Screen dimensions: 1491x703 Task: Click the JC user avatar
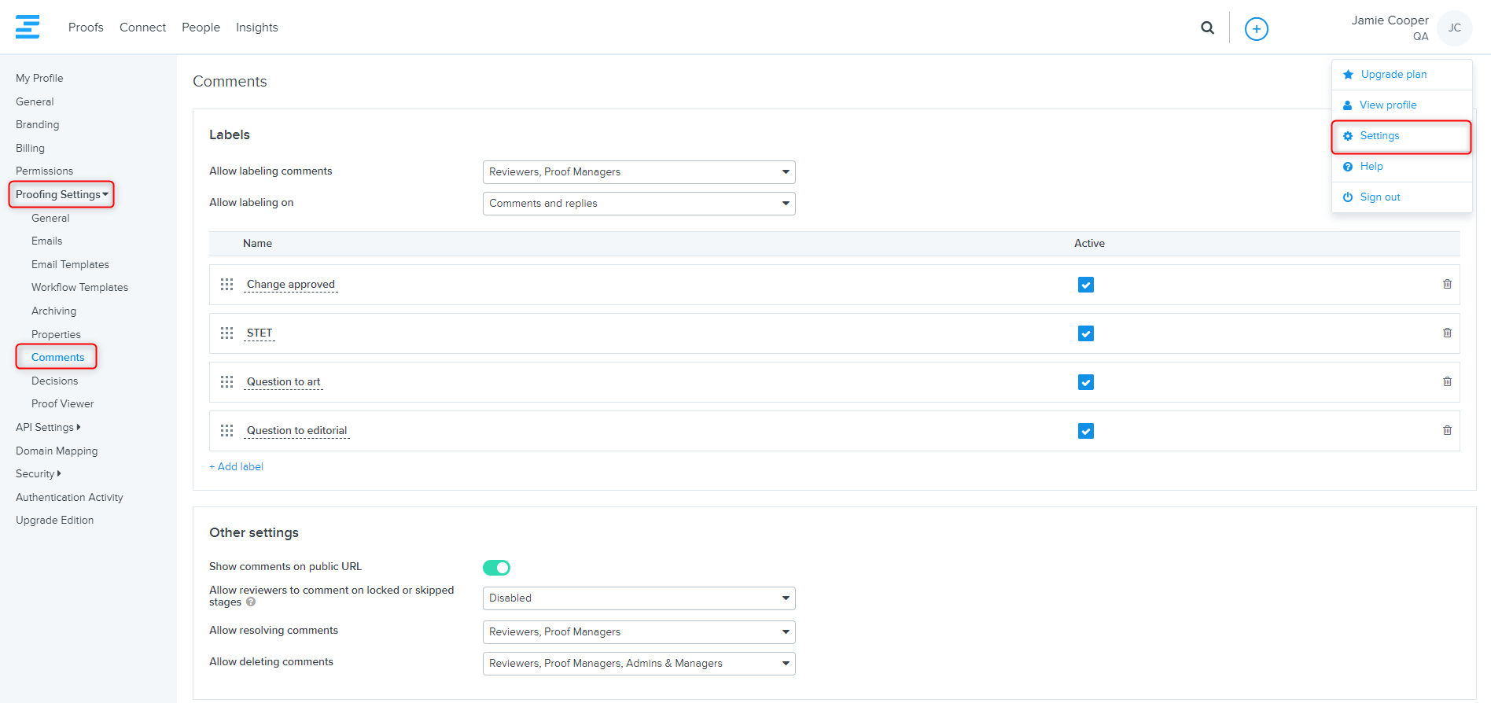pyautogui.click(x=1454, y=28)
